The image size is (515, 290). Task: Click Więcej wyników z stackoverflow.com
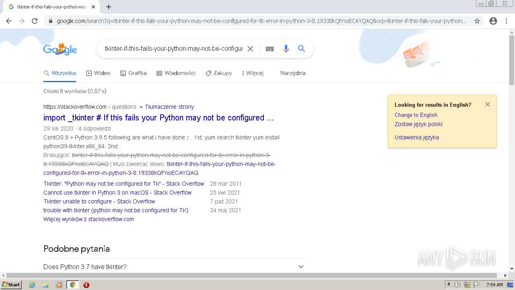coord(89,219)
